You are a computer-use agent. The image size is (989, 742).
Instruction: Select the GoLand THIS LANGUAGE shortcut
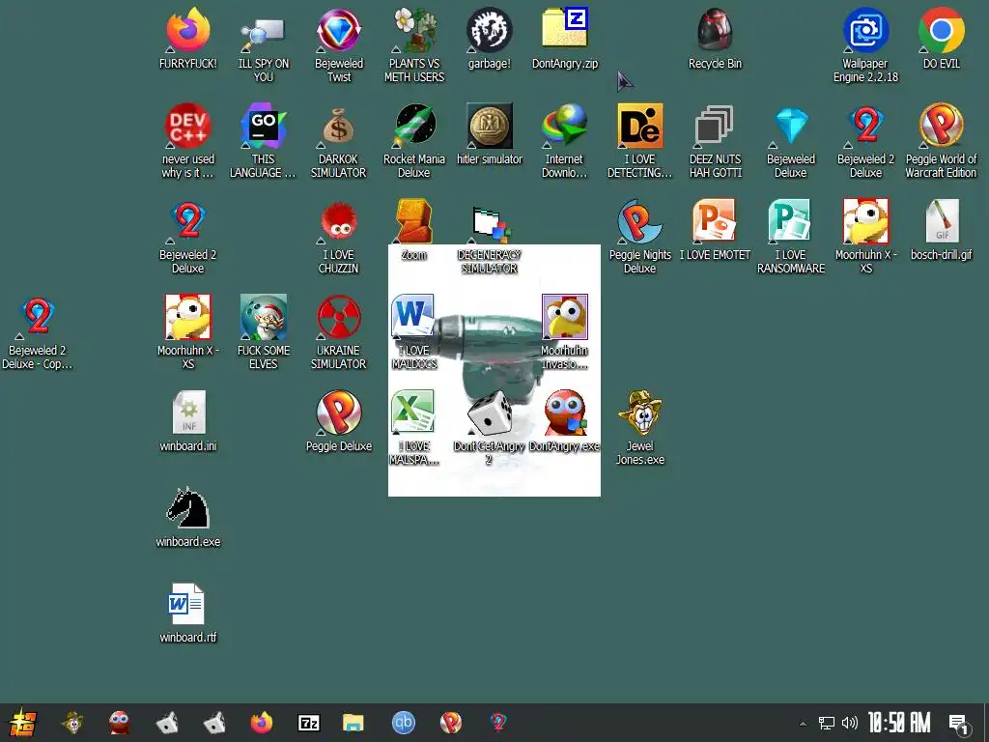coord(264,142)
